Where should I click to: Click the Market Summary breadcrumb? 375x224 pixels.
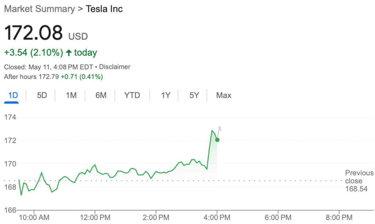40,9
